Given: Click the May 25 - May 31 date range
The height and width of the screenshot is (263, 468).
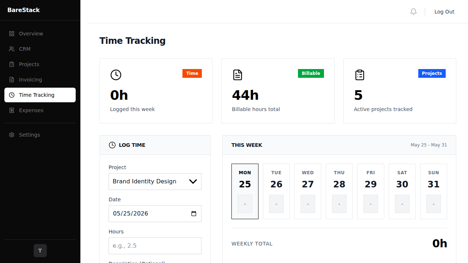Looking at the screenshot, I should (429, 145).
